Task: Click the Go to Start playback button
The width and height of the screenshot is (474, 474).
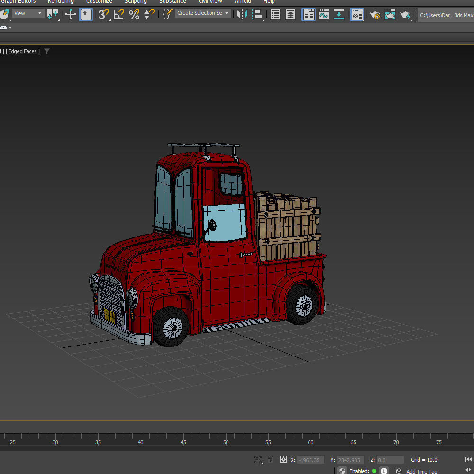Action: (x=468, y=459)
